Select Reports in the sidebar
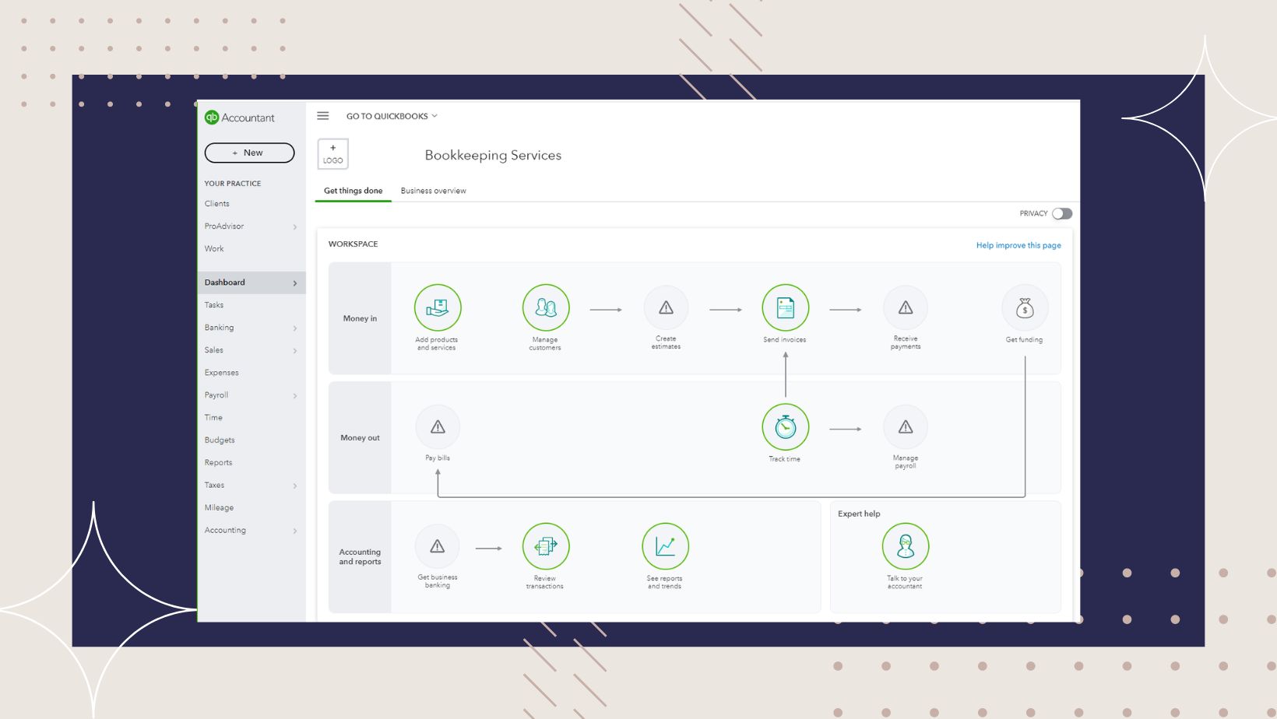 tap(219, 462)
